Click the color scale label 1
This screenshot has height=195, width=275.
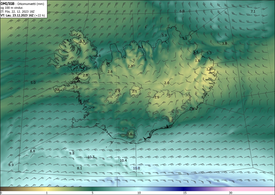point(47,193)
